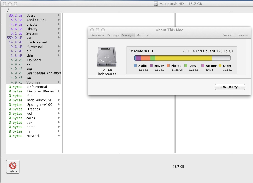Viewport: 253px width, 183px height.
Task: Click the 30.2 GB size value
Action: pos(16,16)
